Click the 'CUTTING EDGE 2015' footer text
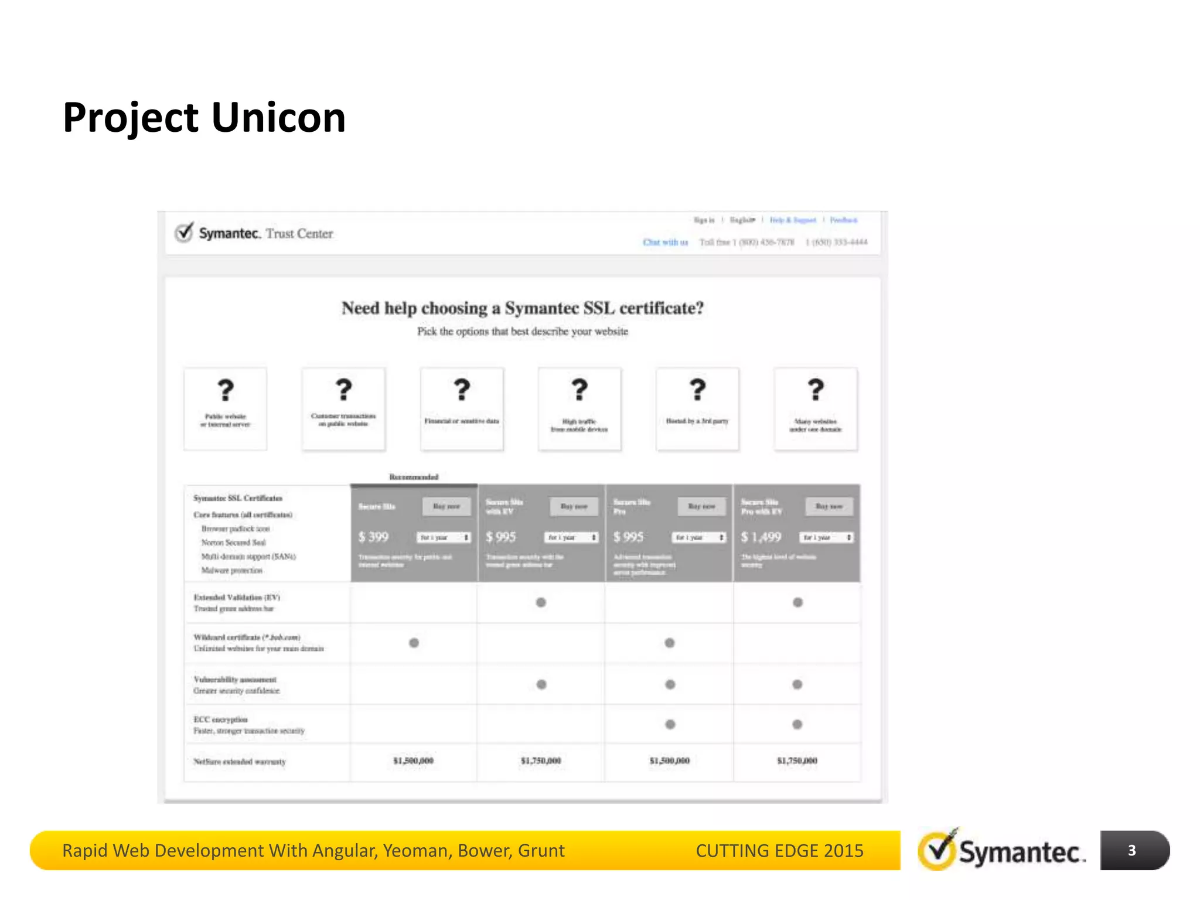 click(780, 851)
